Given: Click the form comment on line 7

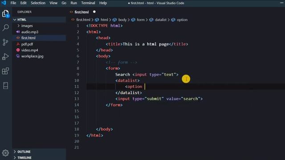Looking at the screenshot, I should click(122, 62).
